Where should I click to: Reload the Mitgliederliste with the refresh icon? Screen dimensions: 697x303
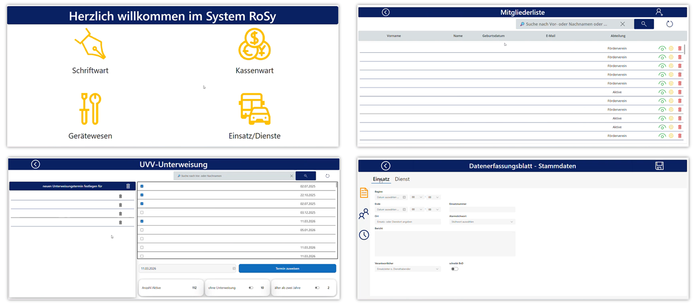coord(669,24)
